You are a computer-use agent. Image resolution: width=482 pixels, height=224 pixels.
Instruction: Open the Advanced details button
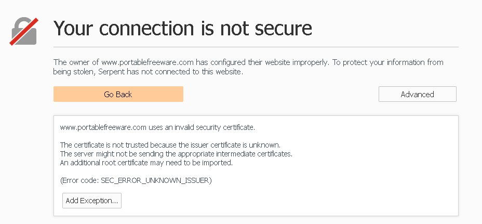tap(418, 94)
